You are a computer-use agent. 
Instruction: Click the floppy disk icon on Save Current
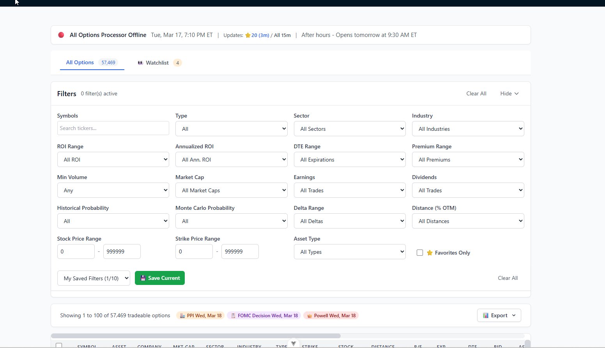click(x=143, y=278)
